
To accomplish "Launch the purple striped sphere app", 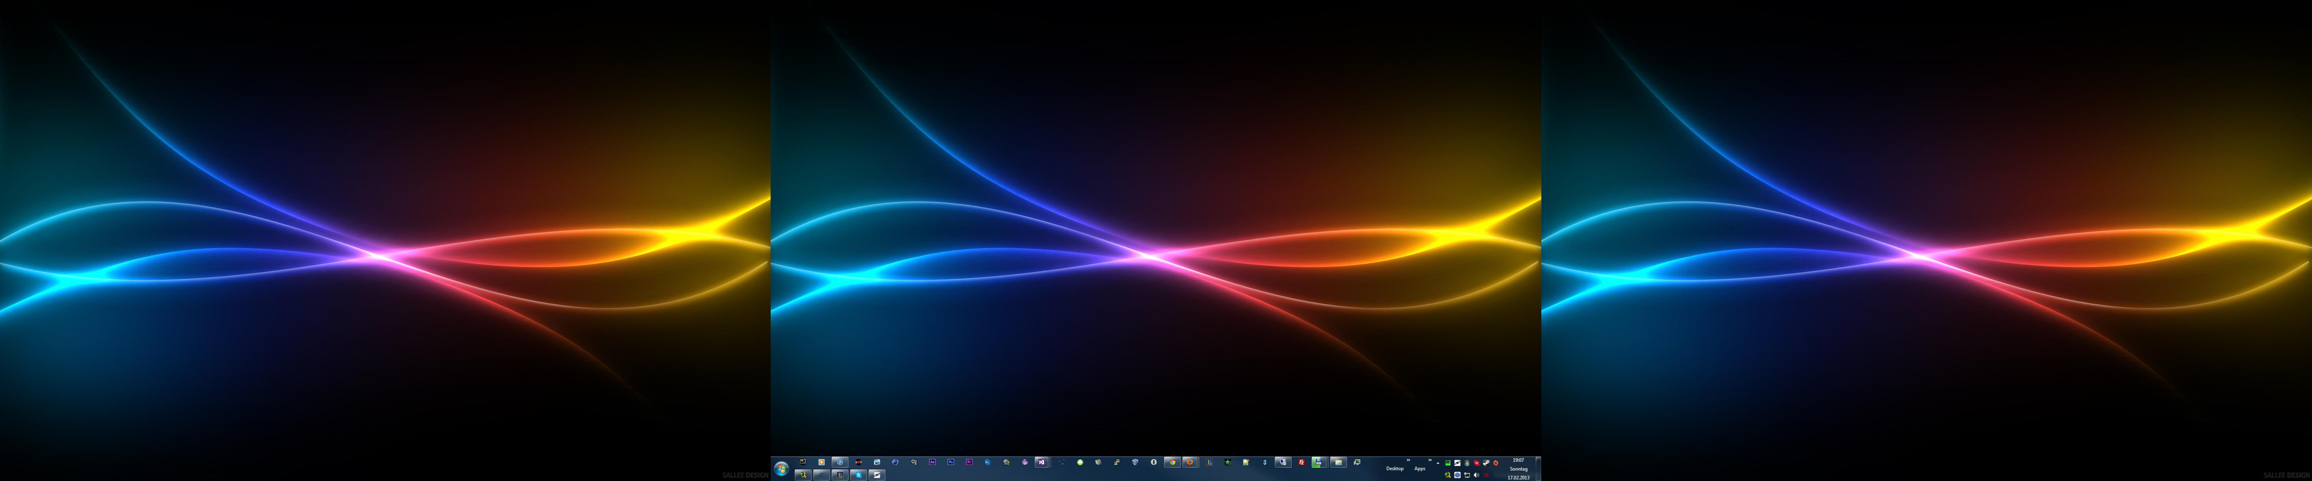I will coord(1025,462).
